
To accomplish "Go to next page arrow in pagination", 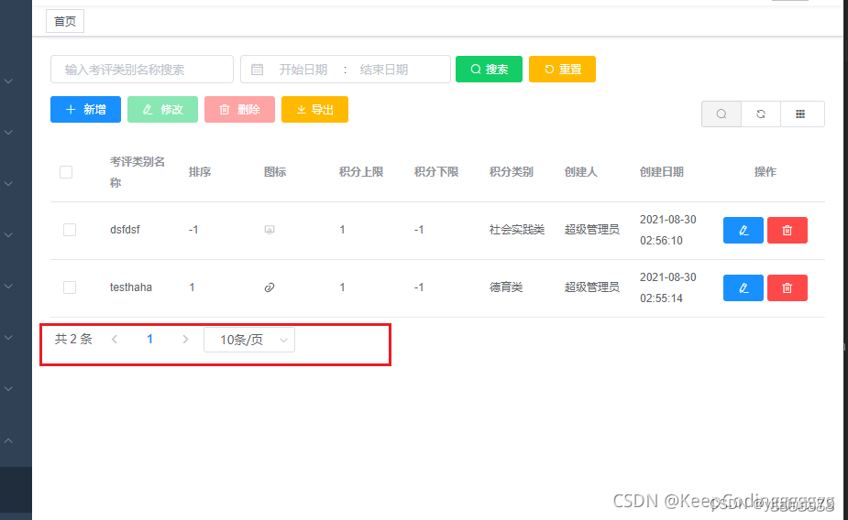I will coord(185,340).
